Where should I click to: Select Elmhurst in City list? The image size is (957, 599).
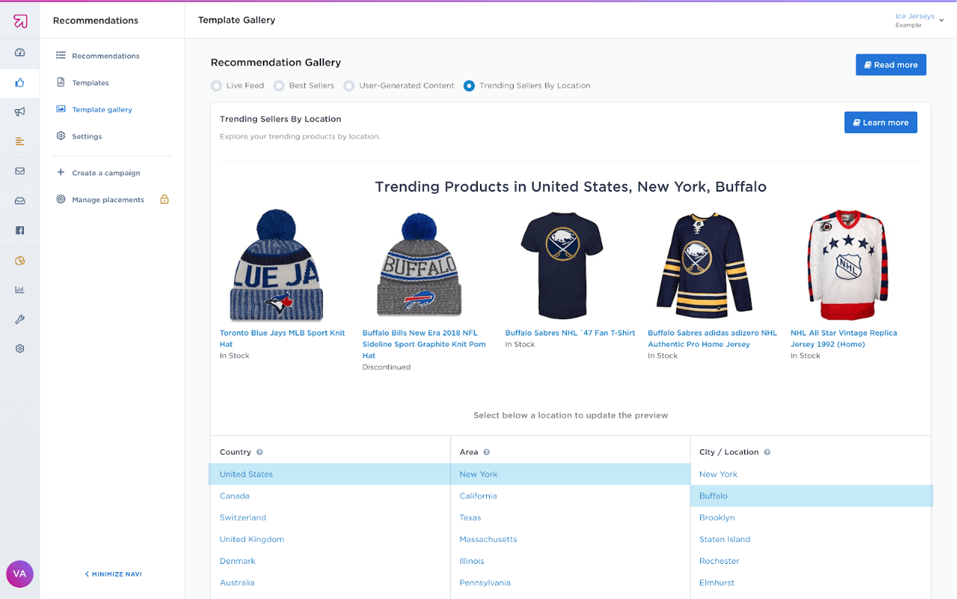[x=717, y=583]
